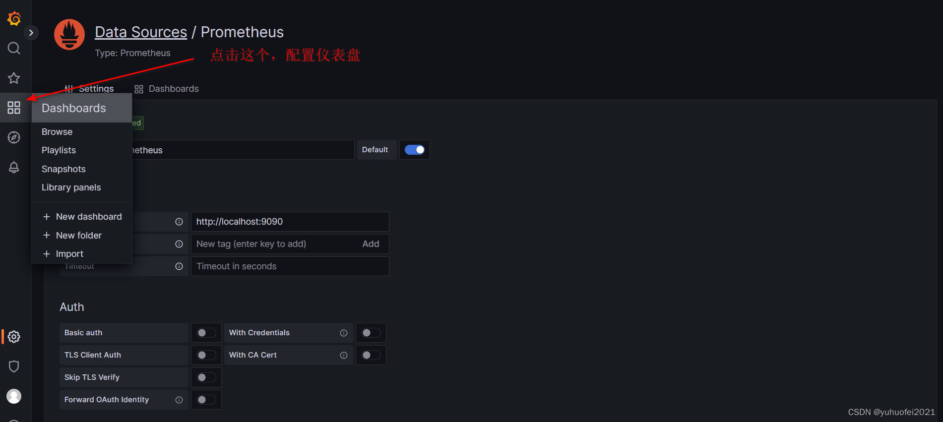This screenshot has width=943, height=422.
Task: Click the plus icon beside Import
Action: [47, 254]
